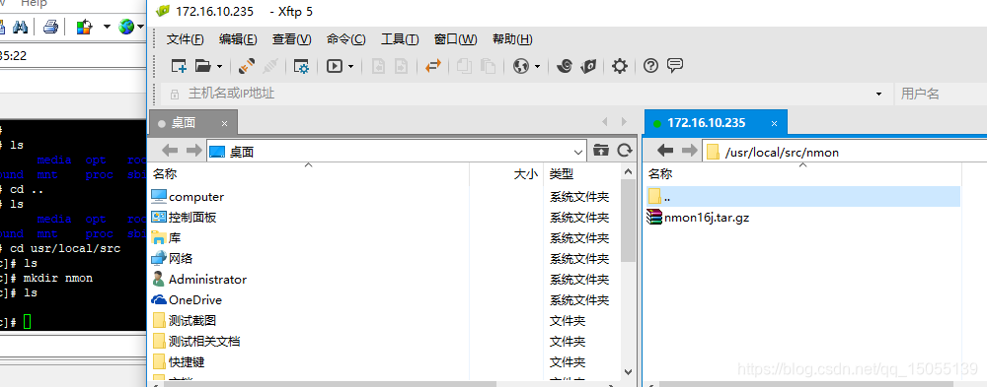The width and height of the screenshot is (987, 387).
Task: Click the greyed send-left file icon
Action: pos(378,66)
